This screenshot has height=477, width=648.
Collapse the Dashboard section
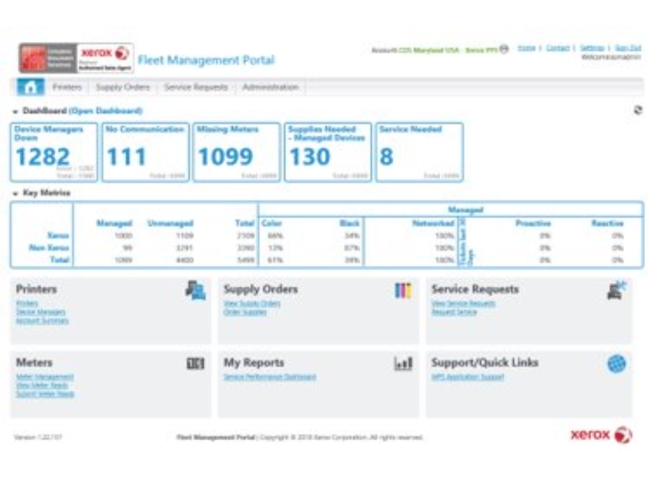pos(16,111)
